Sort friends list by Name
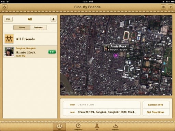 pyautogui.click(x=22, y=28)
